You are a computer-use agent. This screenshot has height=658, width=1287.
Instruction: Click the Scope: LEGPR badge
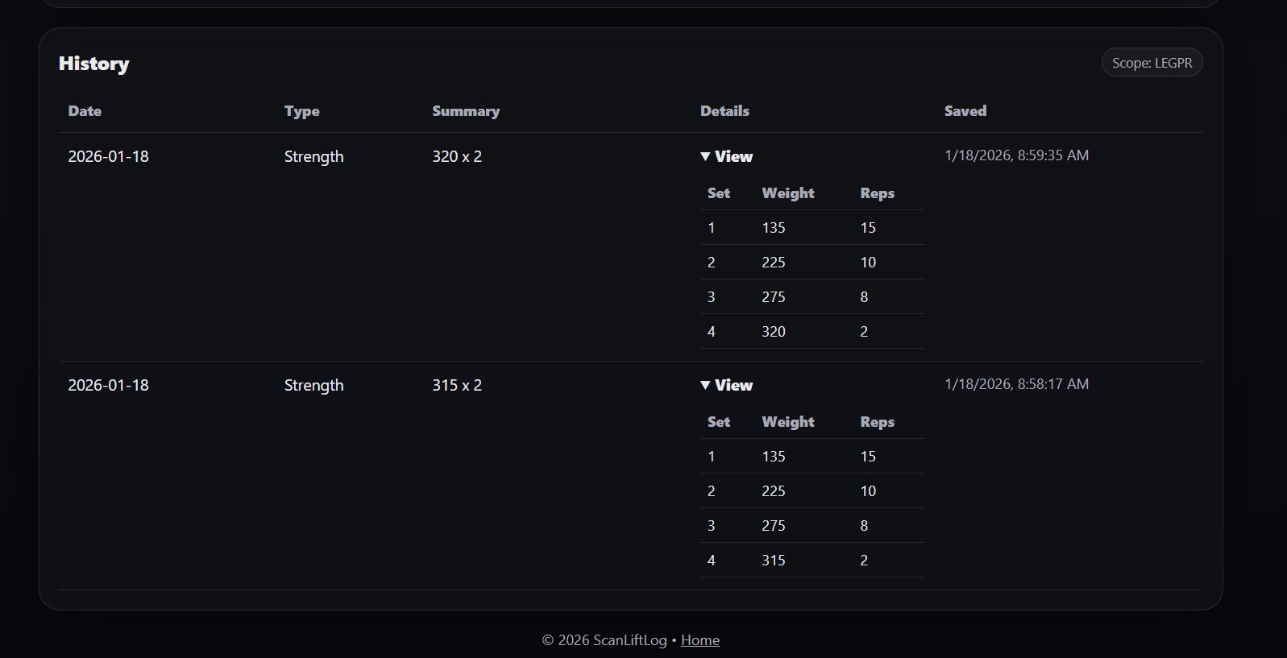[x=1151, y=62]
